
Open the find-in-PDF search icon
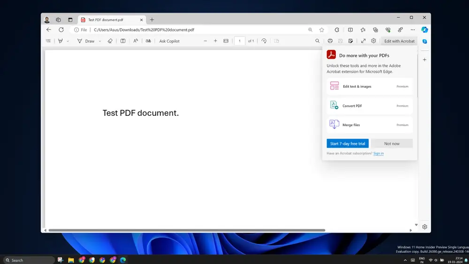pos(318,41)
